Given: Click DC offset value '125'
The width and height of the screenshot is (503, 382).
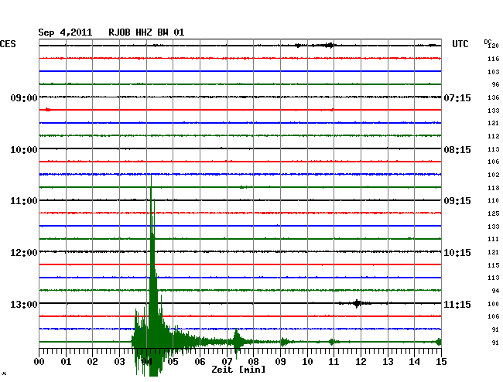Looking at the screenshot, I should (x=494, y=213).
